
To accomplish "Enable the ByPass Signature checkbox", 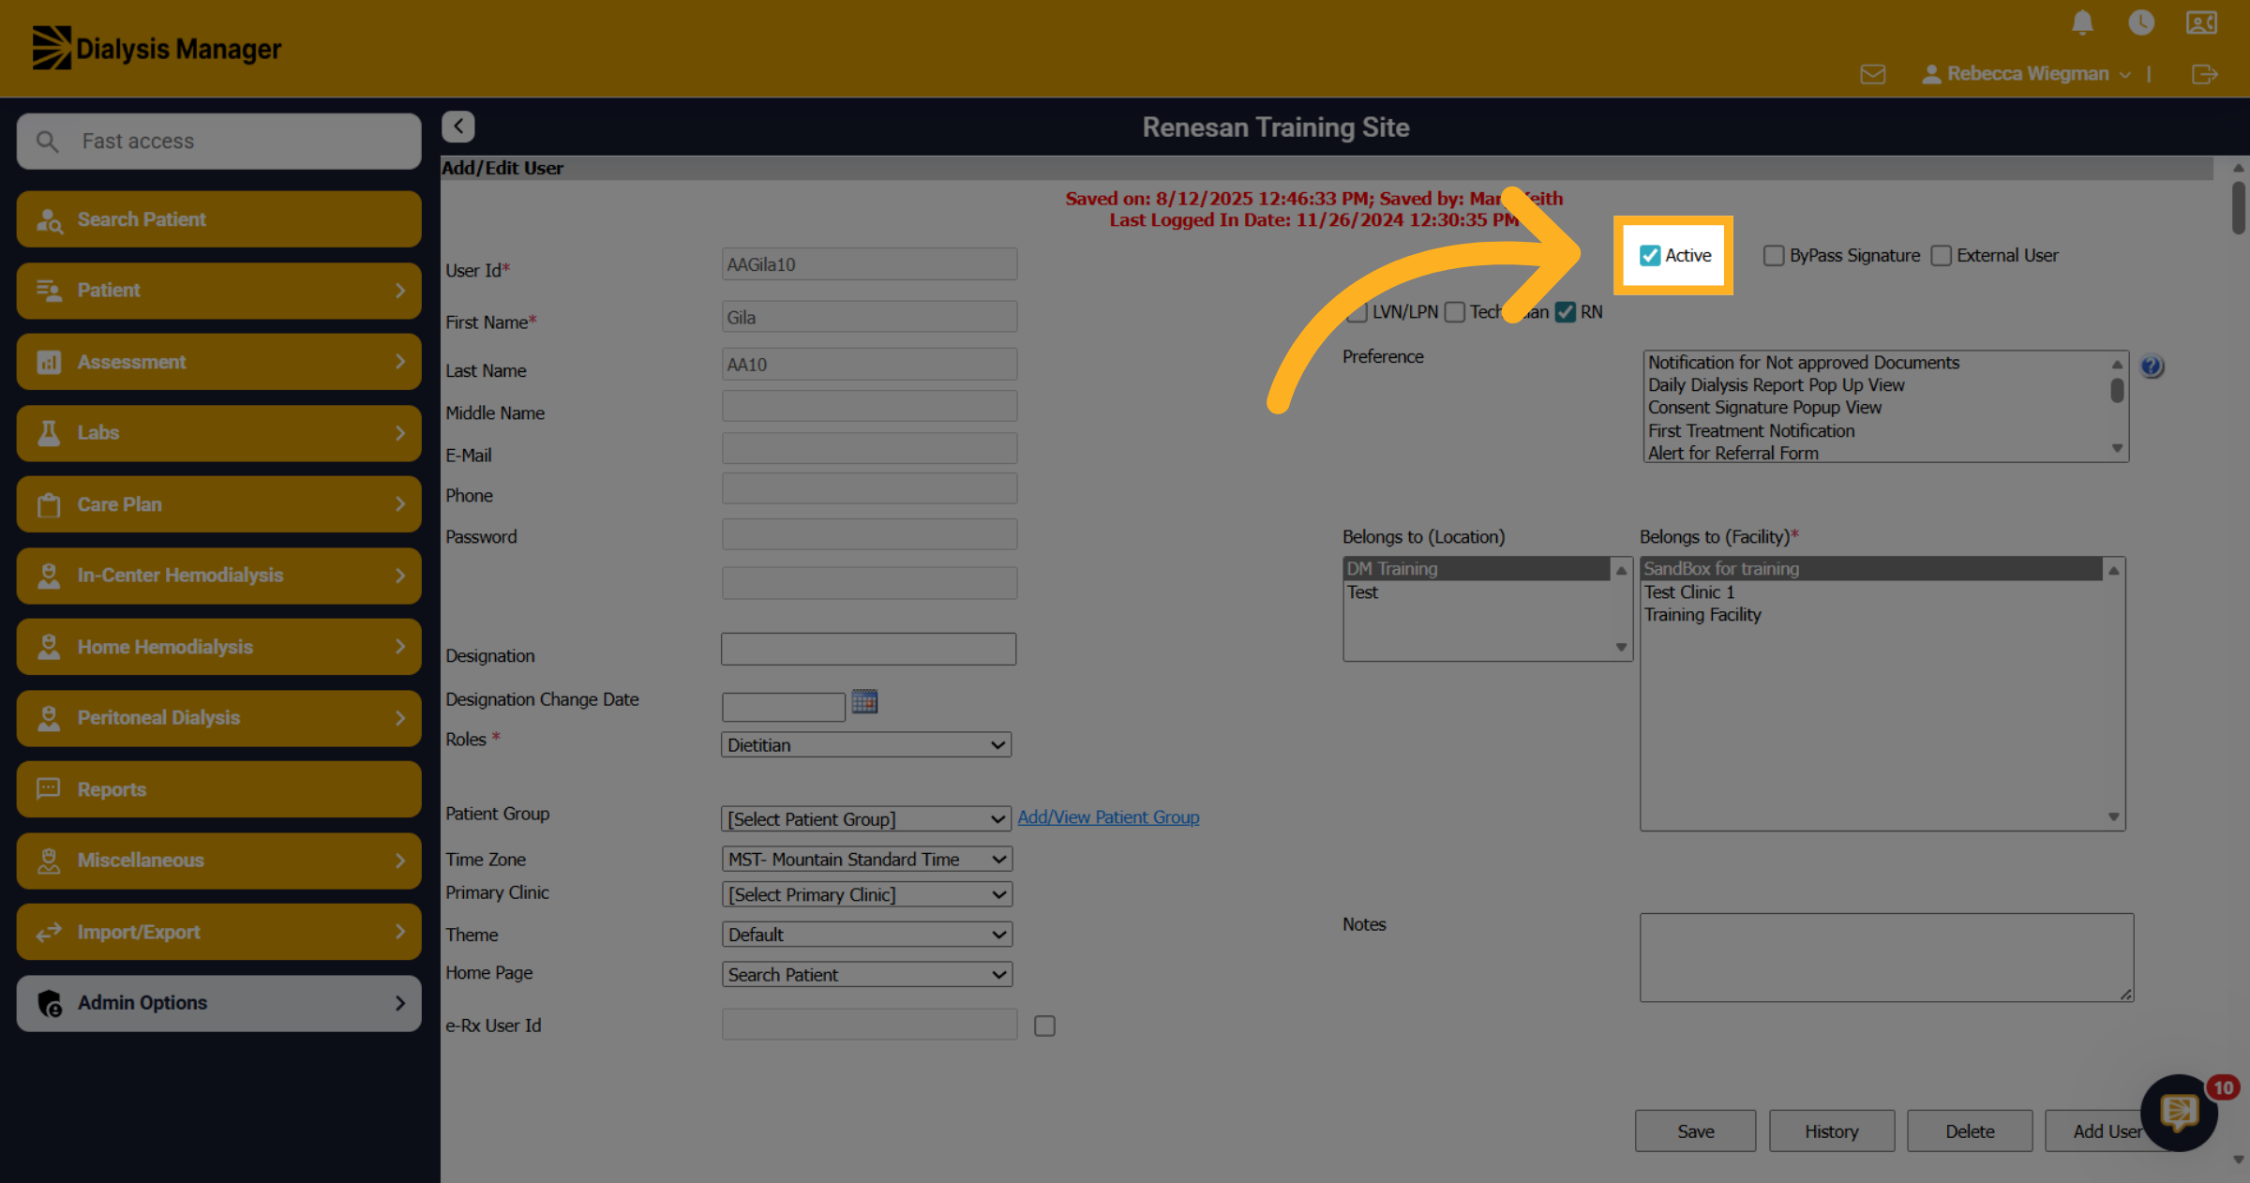I will click(x=1774, y=256).
